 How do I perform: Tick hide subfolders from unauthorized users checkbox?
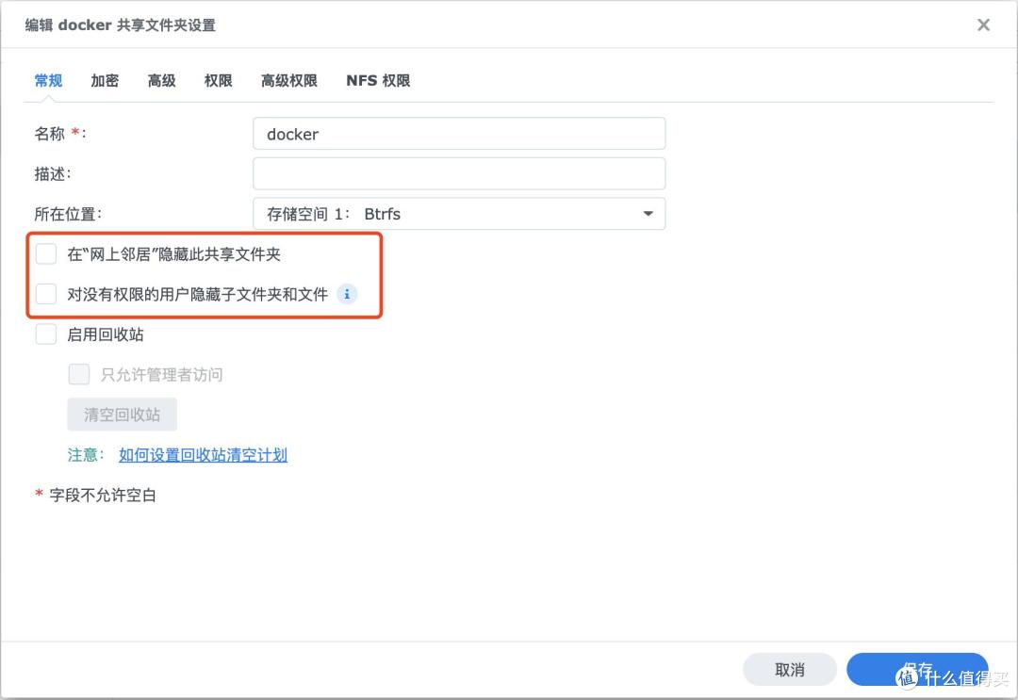pyautogui.click(x=46, y=294)
